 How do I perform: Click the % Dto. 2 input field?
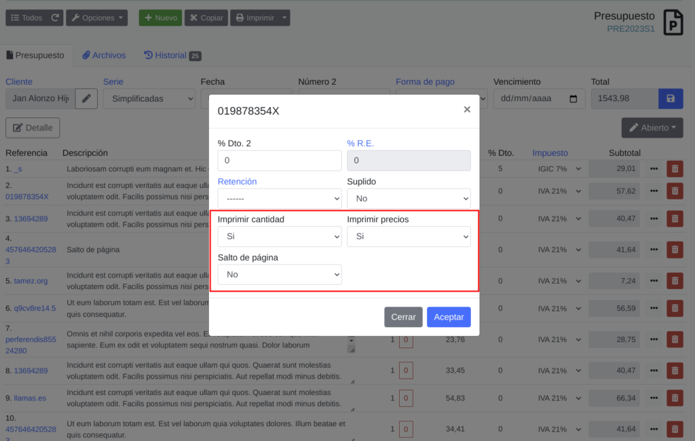(x=279, y=161)
